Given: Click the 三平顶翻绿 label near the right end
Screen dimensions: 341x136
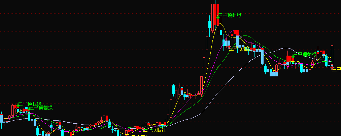Looking at the screenshot, I should [305, 54].
